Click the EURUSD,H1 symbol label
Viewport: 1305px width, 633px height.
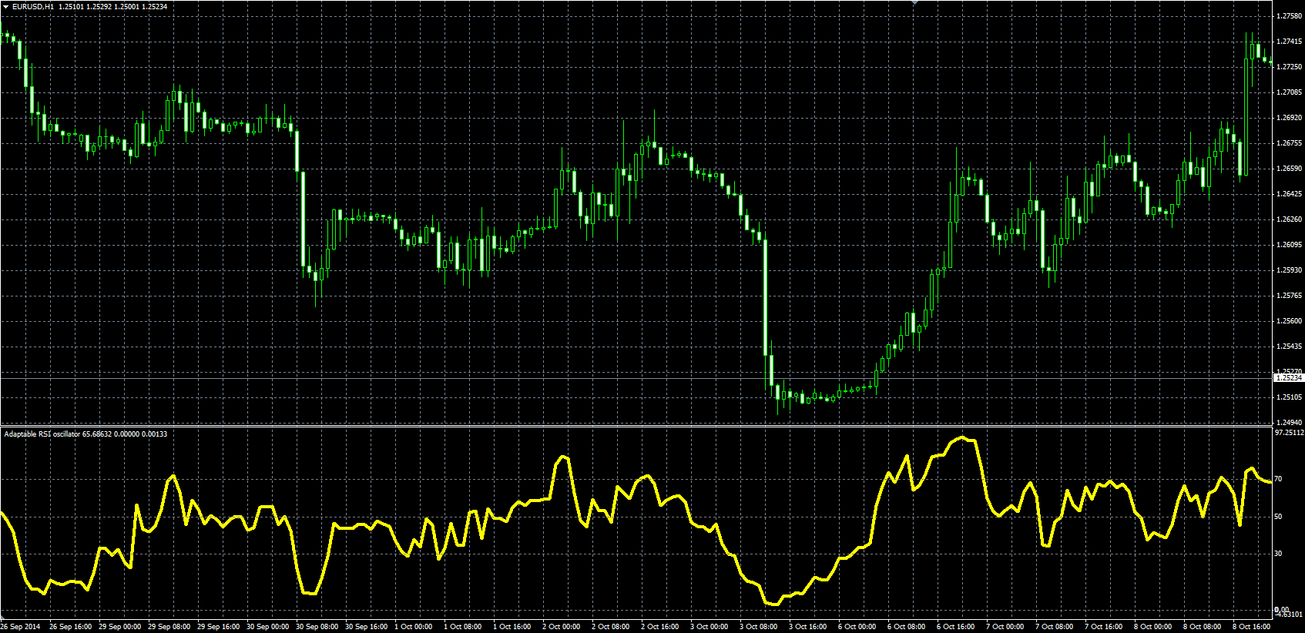(33, 6)
